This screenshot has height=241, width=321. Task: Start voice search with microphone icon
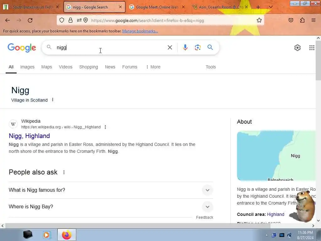pos(185,47)
